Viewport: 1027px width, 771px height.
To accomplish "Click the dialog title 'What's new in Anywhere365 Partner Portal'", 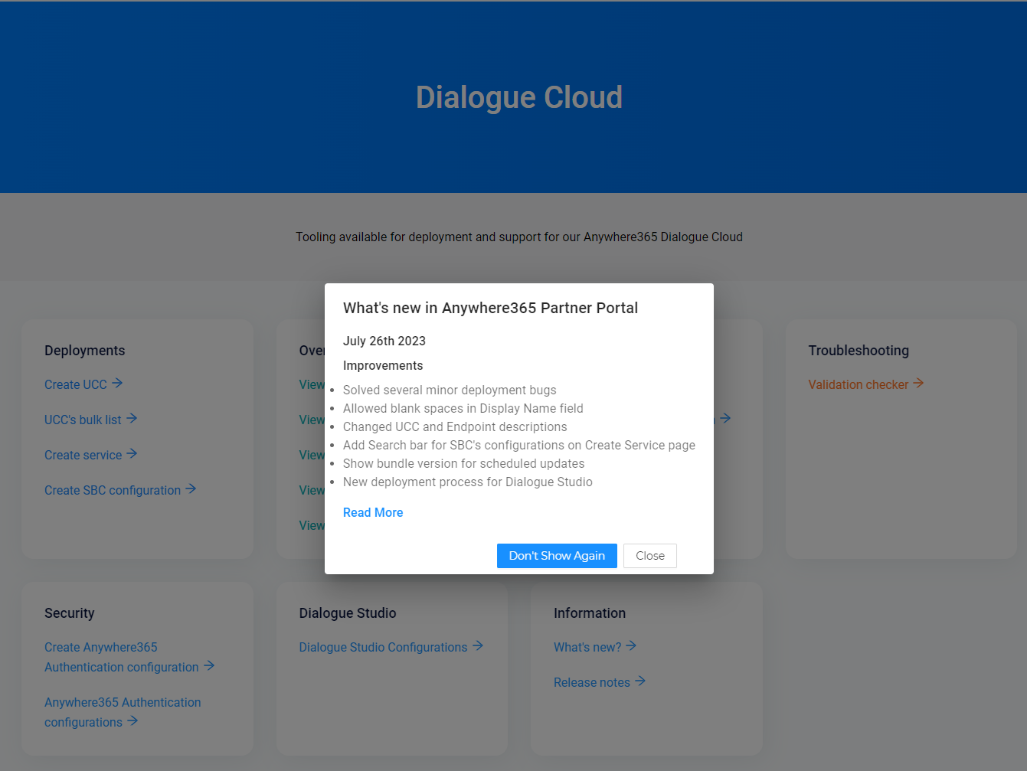I will 490,308.
